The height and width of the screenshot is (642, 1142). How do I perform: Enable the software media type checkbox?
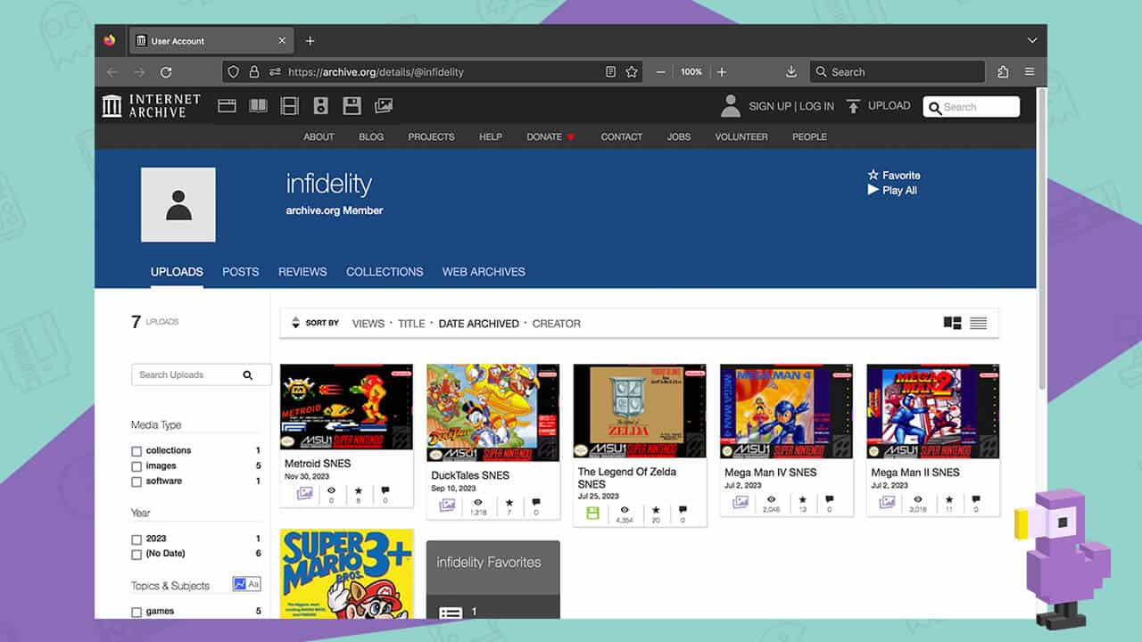click(137, 481)
